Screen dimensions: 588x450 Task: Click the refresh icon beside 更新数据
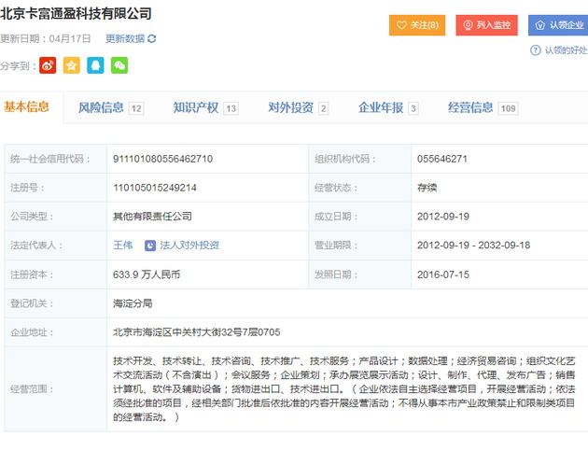point(152,39)
